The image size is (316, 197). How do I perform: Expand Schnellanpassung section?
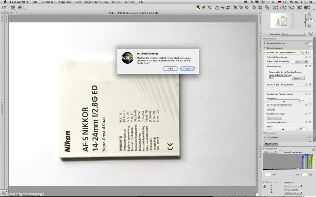pos(265,48)
